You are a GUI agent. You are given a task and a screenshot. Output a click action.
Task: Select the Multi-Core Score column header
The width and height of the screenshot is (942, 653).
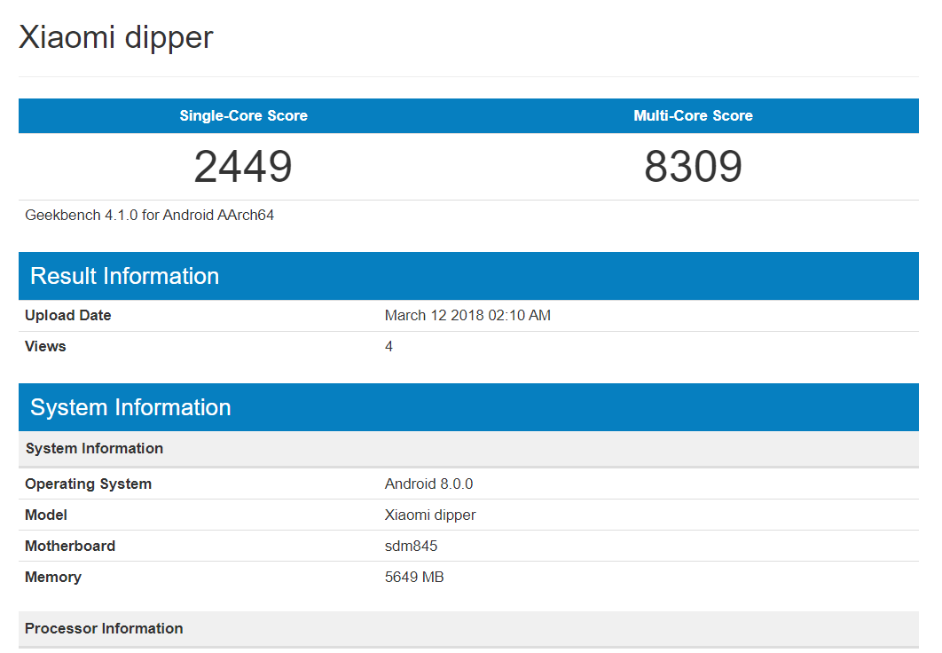(693, 115)
